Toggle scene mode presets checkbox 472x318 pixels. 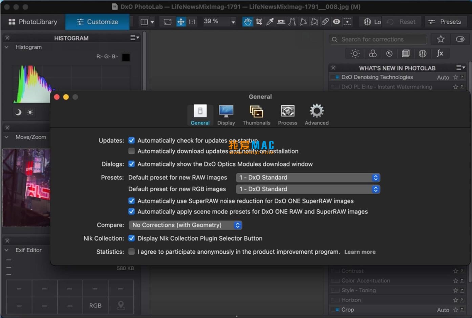(x=132, y=211)
